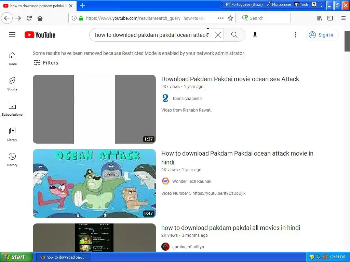Screen dimensions: 350x262
Task: Open 'How to download Pakdam Pakdai ocean attack movie in hindi'
Action: tap(237, 158)
